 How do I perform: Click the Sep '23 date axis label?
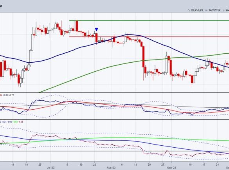tap(171, 168)
